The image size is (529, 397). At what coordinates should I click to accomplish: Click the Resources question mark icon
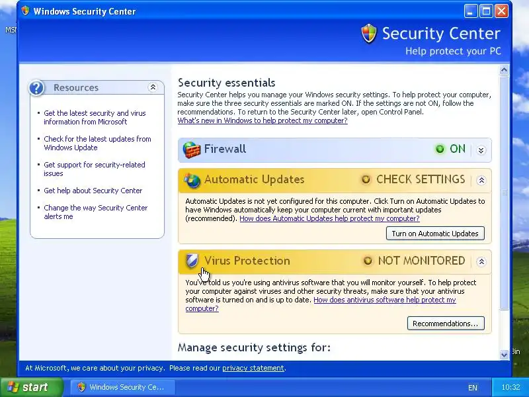pos(36,88)
